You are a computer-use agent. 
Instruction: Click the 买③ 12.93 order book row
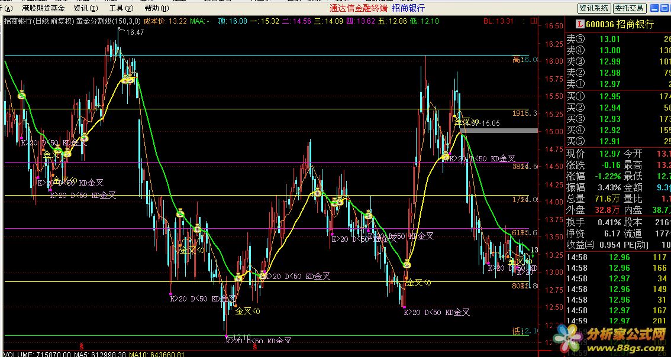click(x=618, y=119)
